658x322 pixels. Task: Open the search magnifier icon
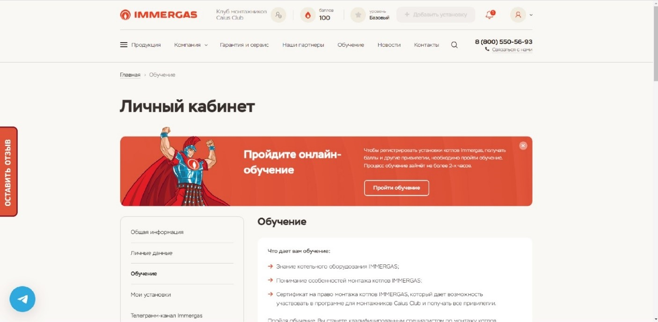pyautogui.click(x=454, y=45)
